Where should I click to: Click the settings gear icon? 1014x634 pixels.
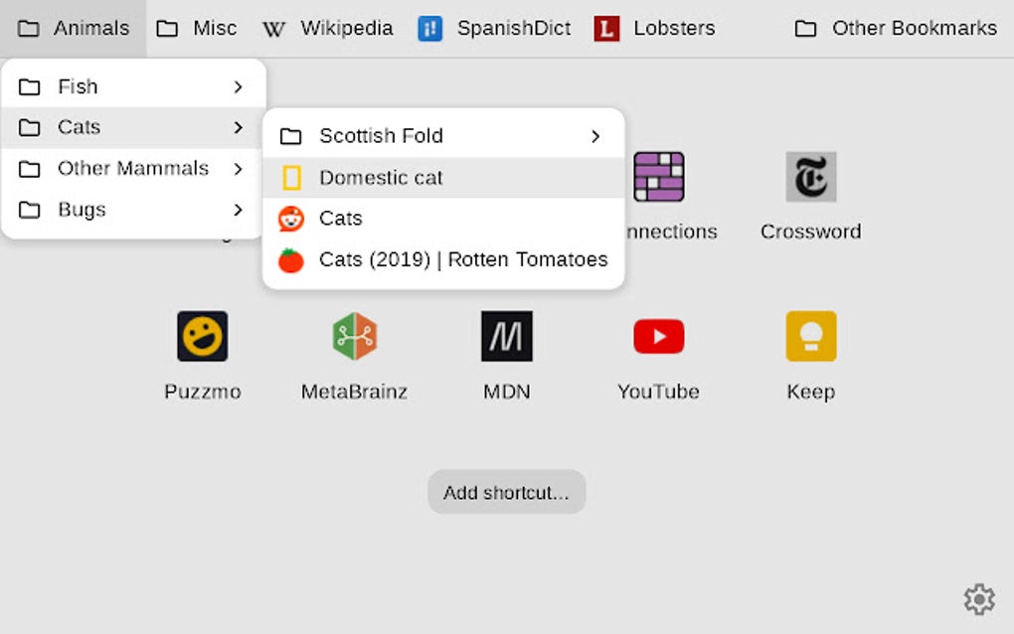[980, 600]
